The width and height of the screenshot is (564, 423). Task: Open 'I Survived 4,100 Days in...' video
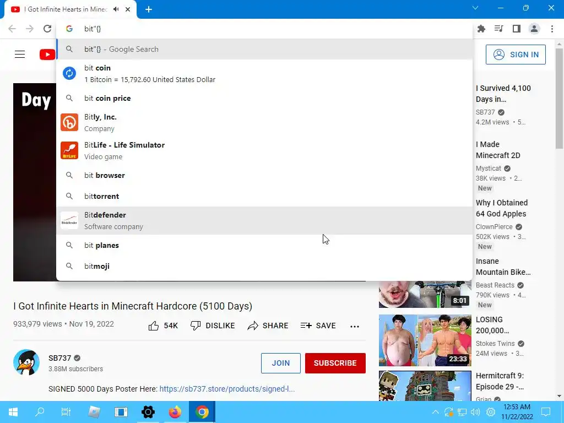point(503,94)
